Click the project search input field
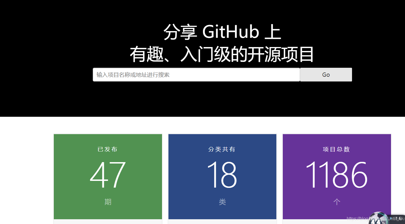405x224 pixels. (x=196, y=75)
